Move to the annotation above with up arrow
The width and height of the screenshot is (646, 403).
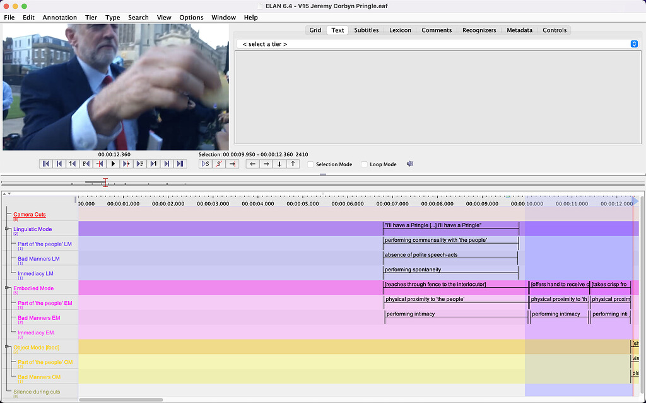pyautogui.click(x=293, y=164)
